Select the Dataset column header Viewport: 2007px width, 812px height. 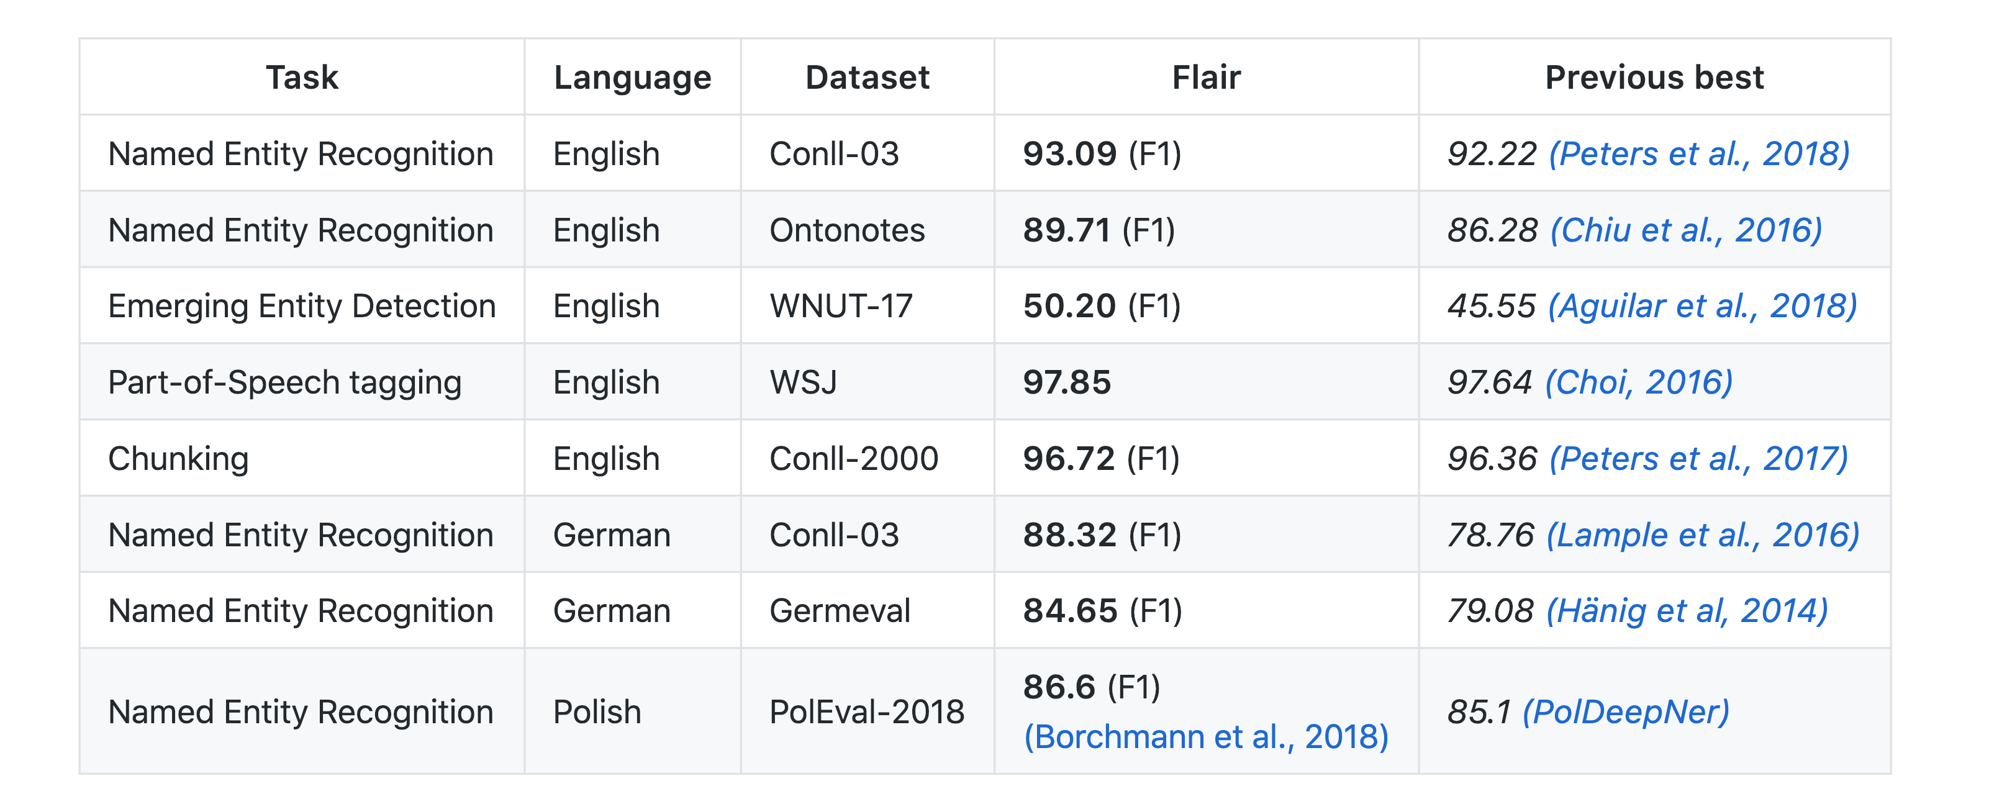pos(867,78)
